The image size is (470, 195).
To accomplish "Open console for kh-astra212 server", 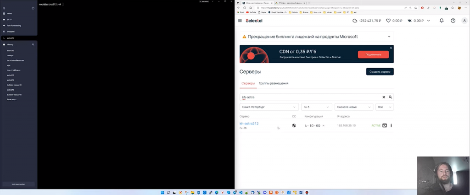I will [x=385, y=125].
